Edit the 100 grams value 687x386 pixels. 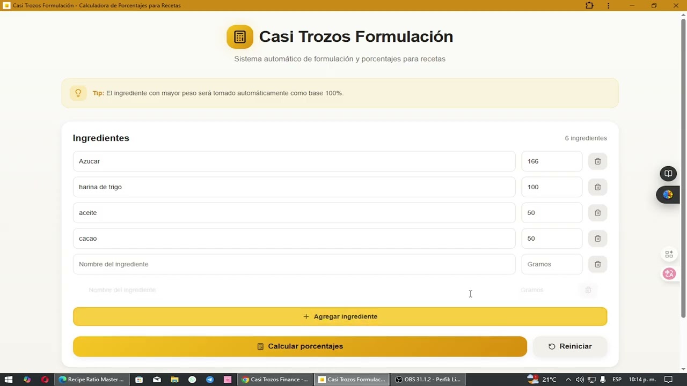(x=552, y=187)
